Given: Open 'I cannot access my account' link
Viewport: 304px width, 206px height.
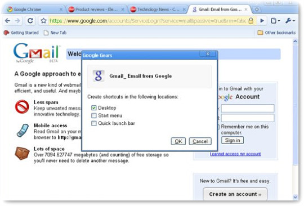Looking at the screenshot, I should [x=235, y=154].
